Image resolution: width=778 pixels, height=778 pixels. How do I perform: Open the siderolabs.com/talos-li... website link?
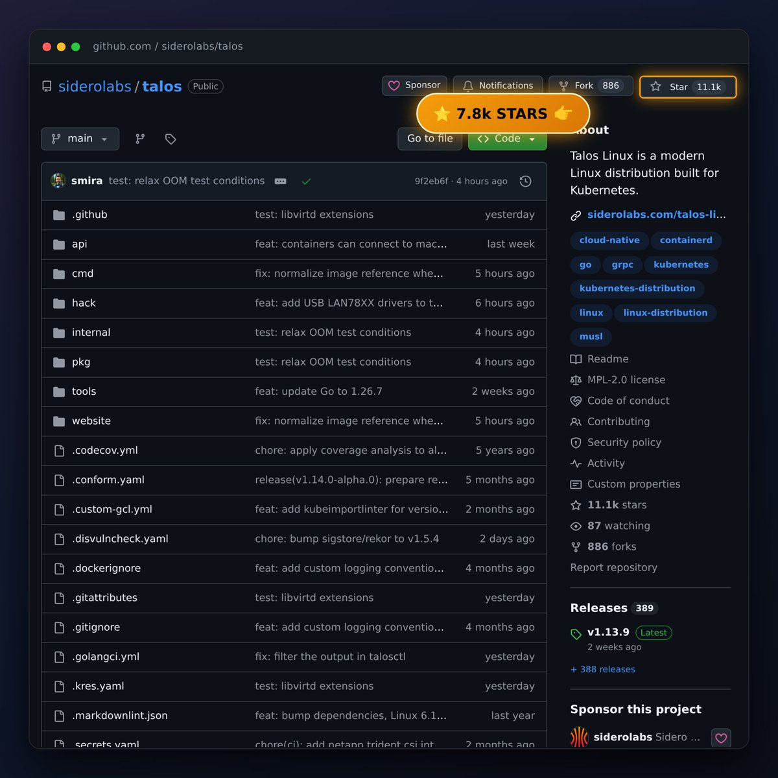[656, 215]
